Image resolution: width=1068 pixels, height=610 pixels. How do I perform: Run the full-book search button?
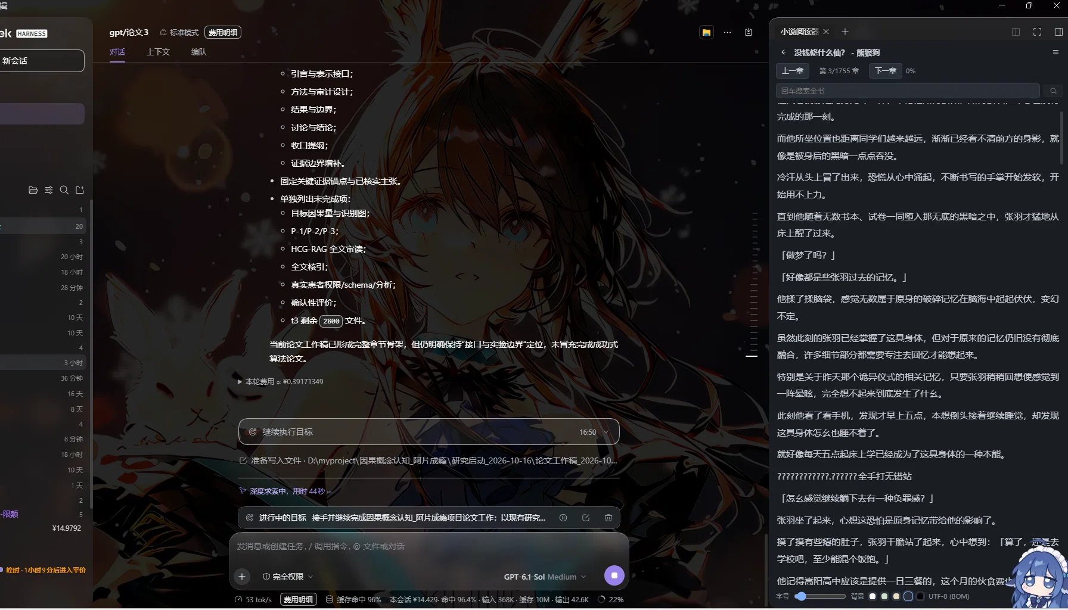[x=1053, y=91]
